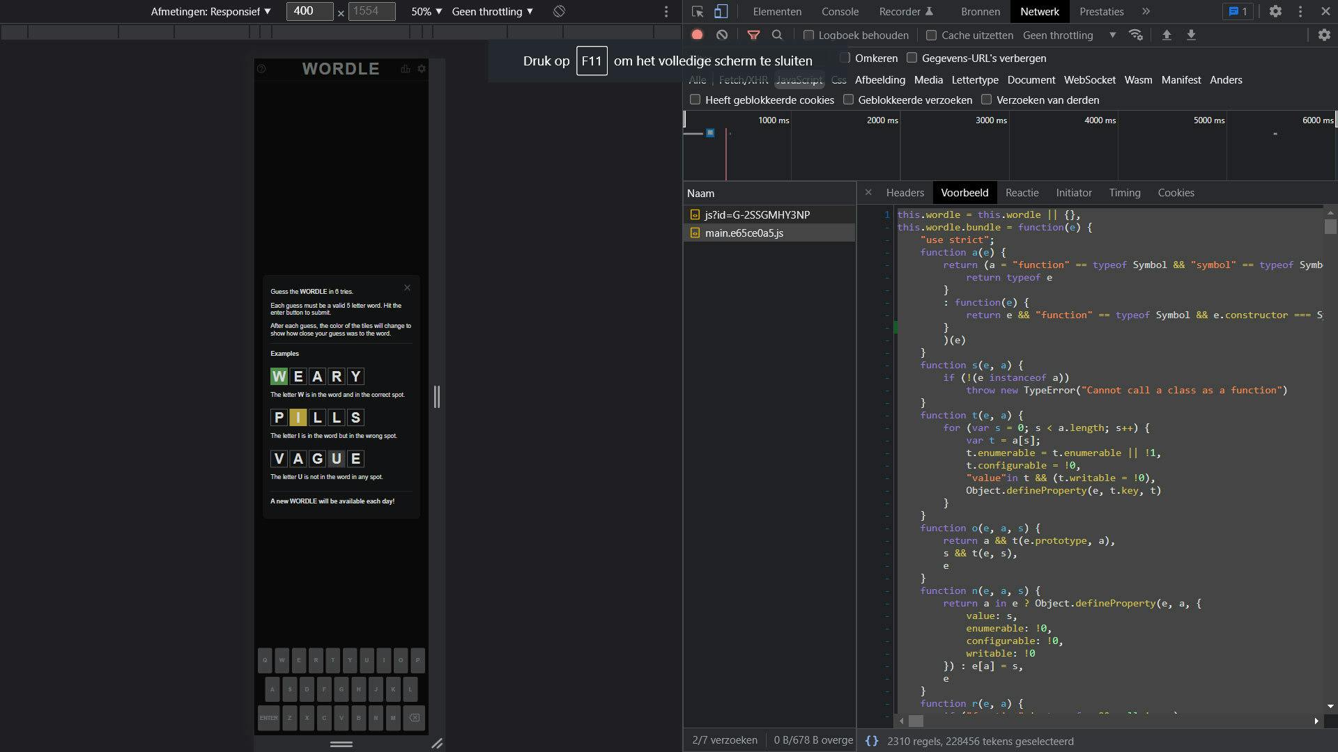Open Afmetingen Responsief dropdown
The image size is (1338, 752).
click(x=210, y=12)
